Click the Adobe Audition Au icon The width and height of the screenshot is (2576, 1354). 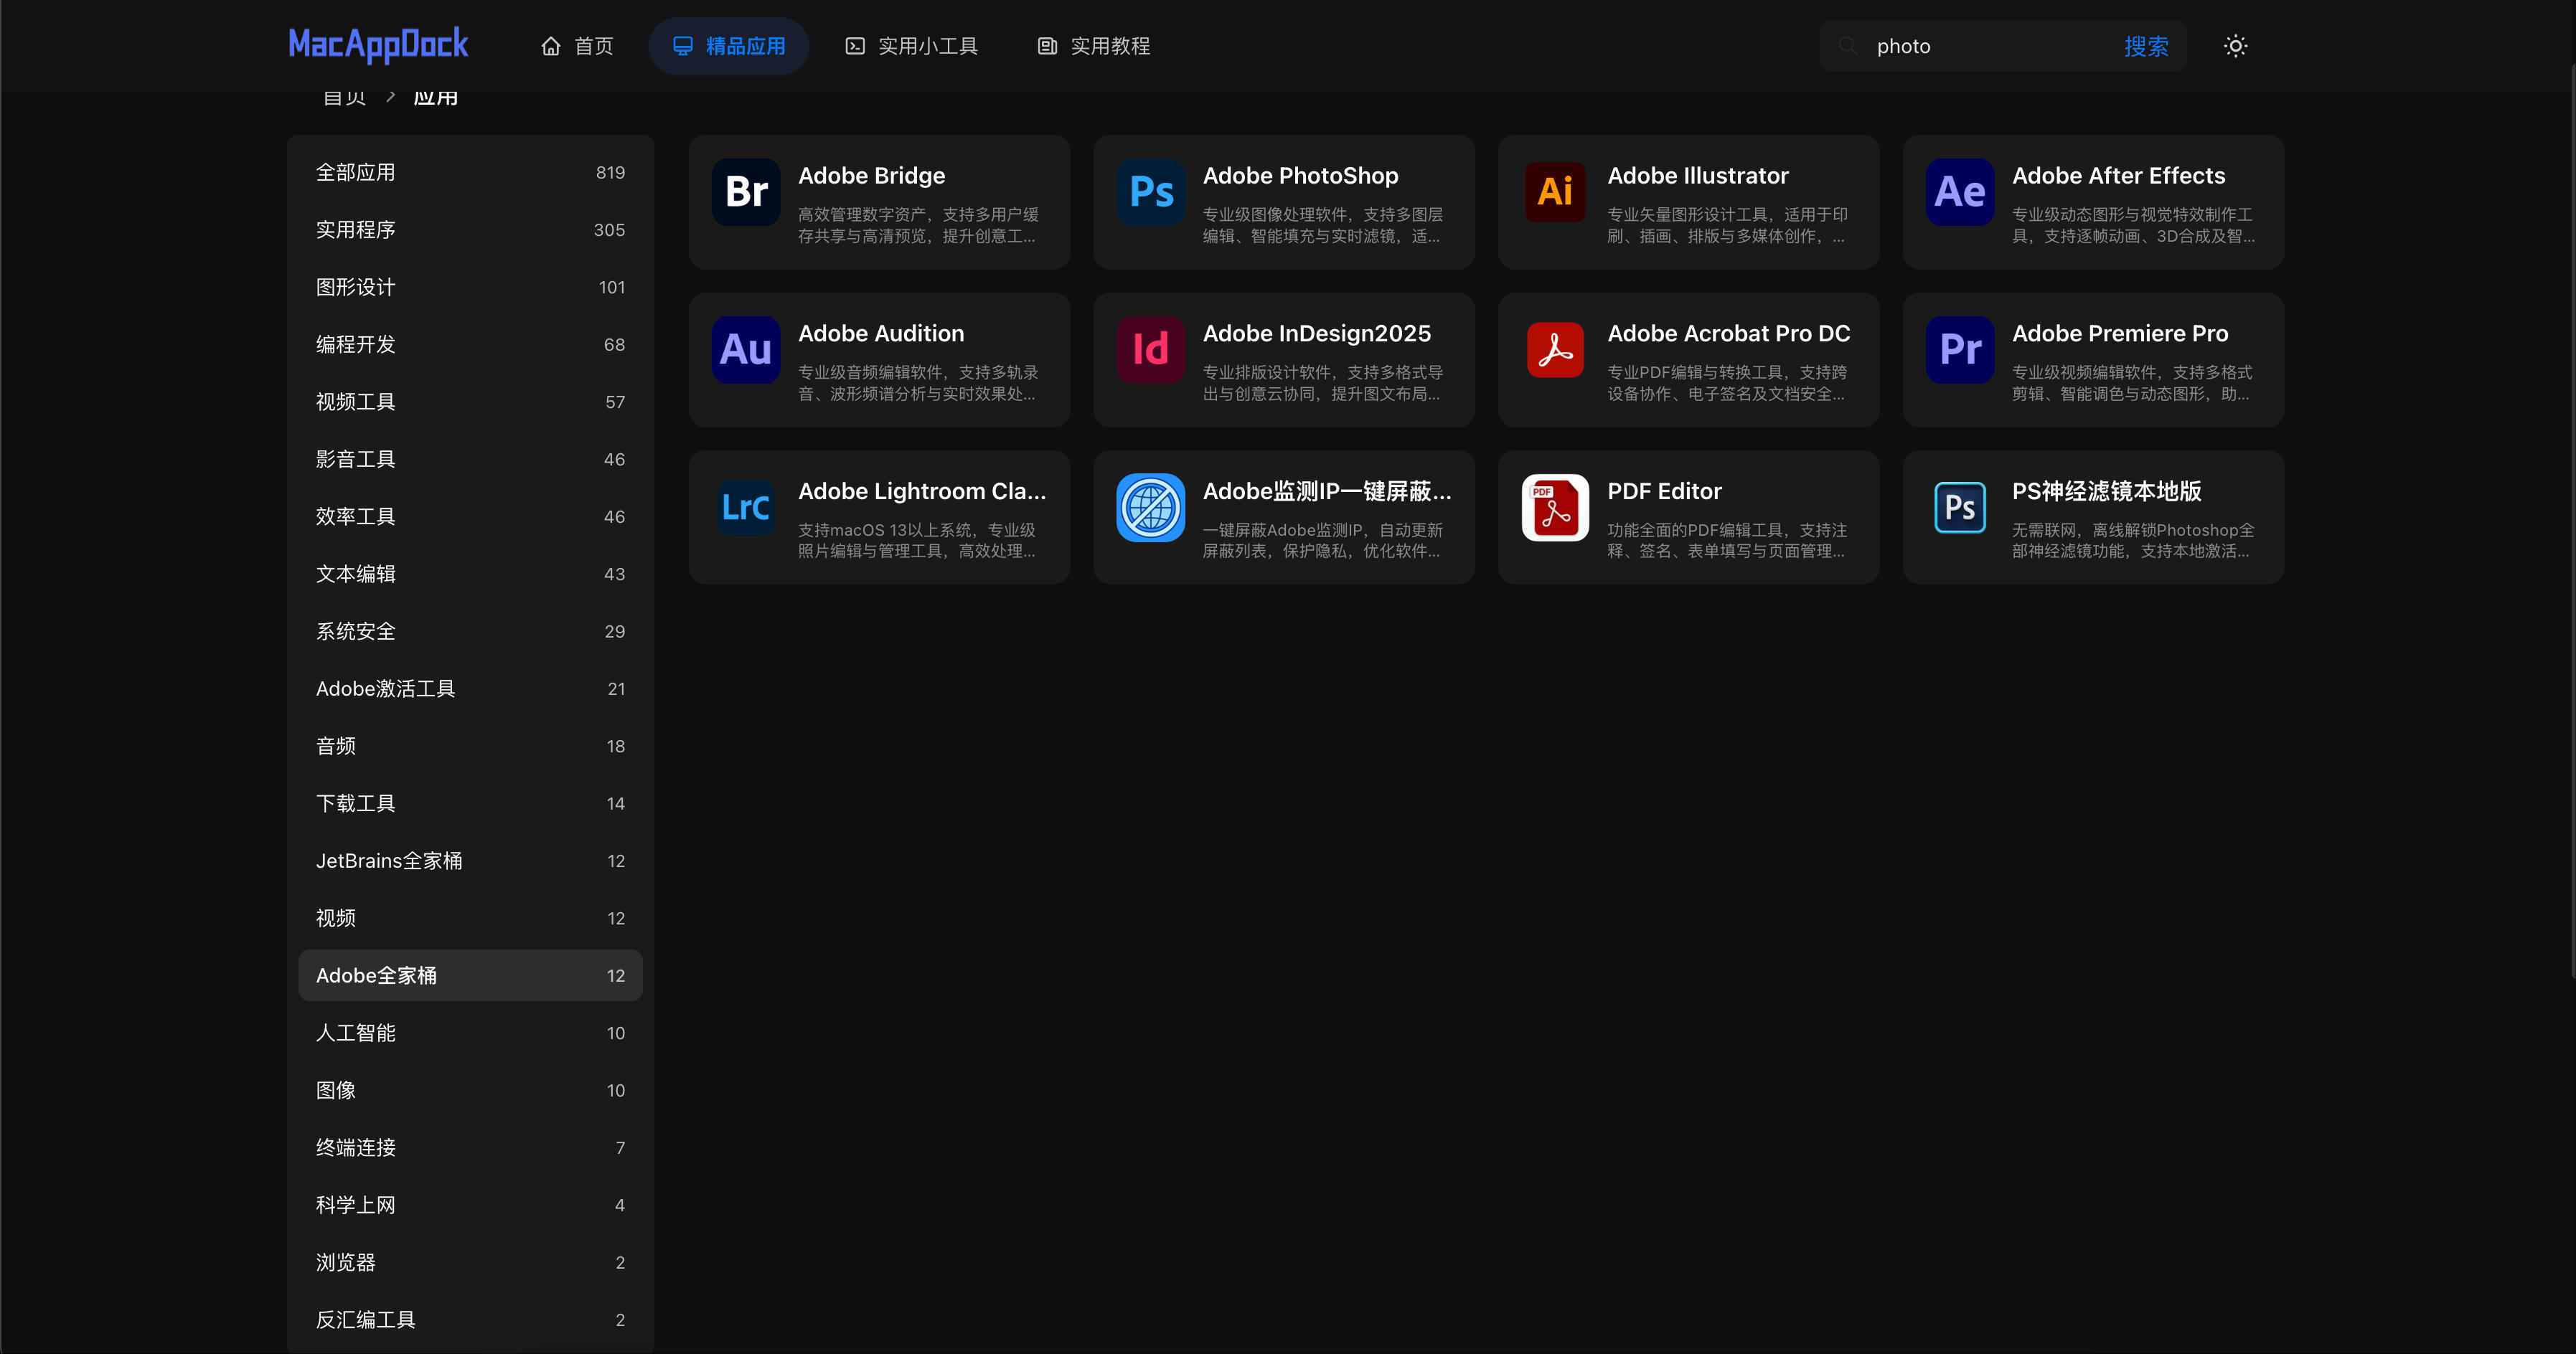click(x=746, y=350)
